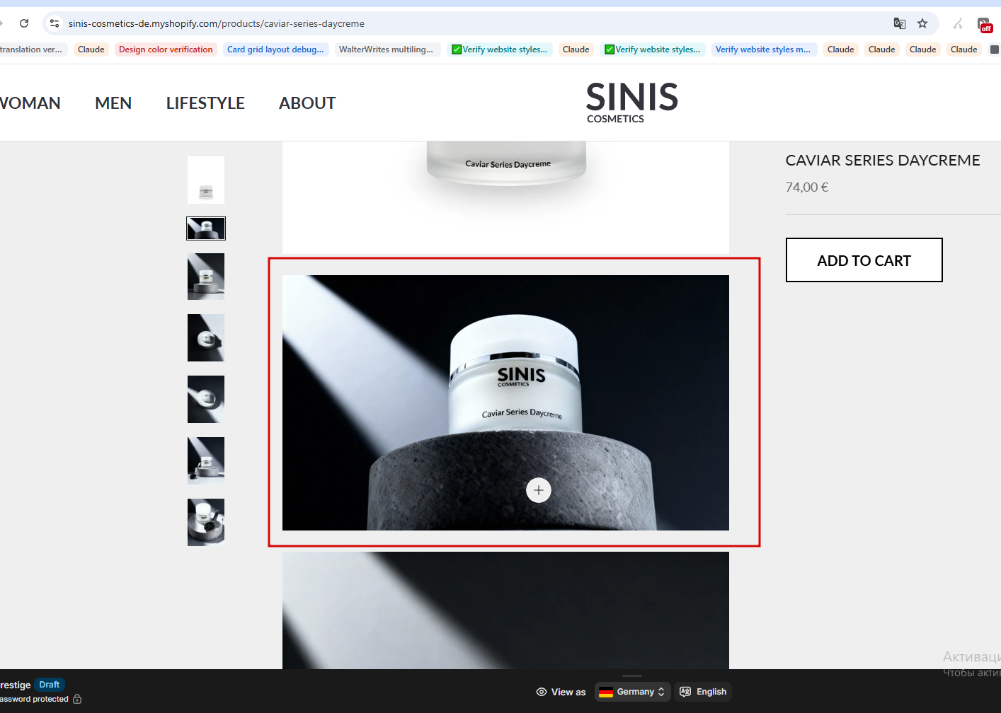The image size is (1001, 713).
Task: Click the ADD TO CART button
Action: [x=864, y=260]
